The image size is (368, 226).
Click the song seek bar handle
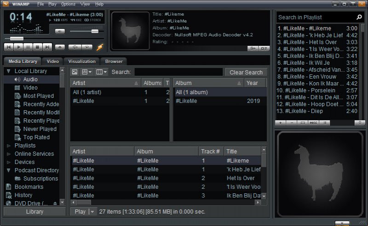click(x=17, y=39)
